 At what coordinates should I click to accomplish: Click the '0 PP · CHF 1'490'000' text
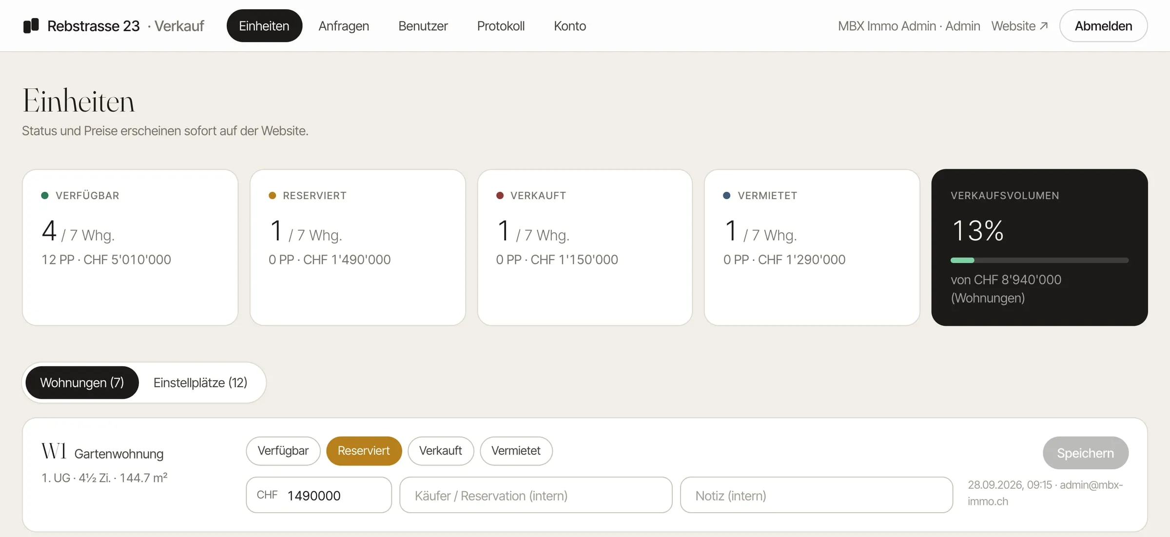click(330, 259)
